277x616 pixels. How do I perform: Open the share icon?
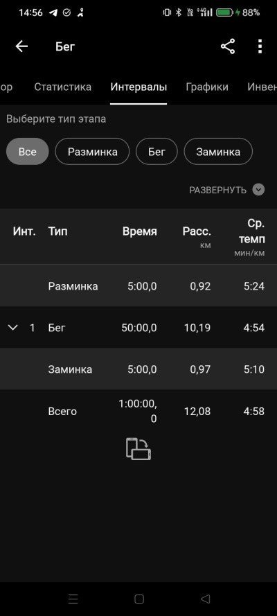click(x=228, y=46)
